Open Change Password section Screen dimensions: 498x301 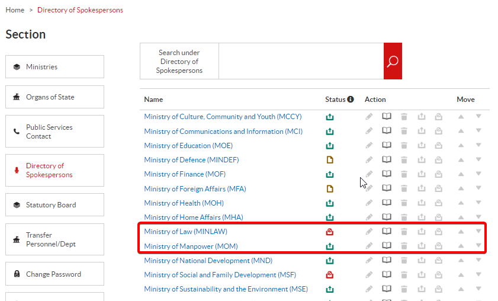[x=54, y=274]
